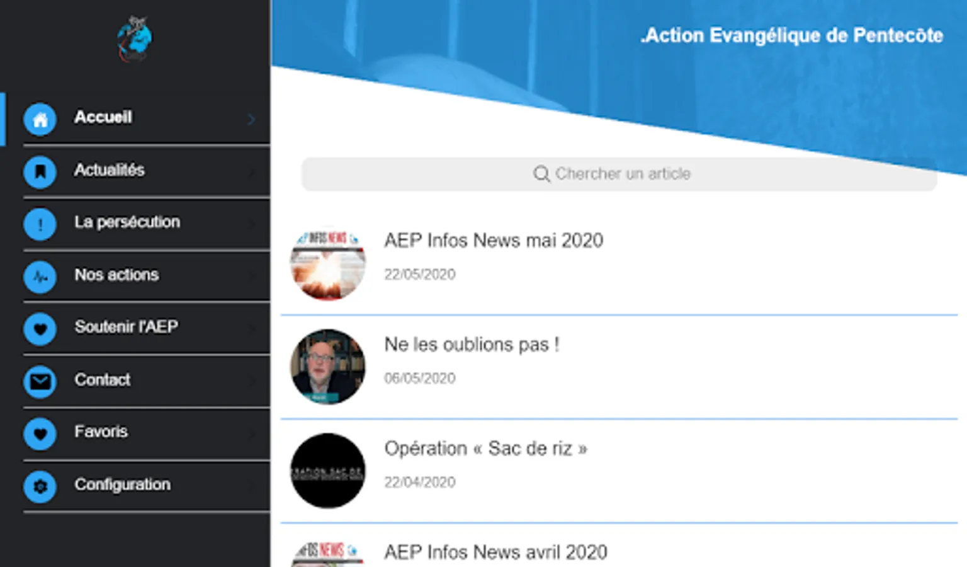
Task: Click the AEP logo in the sidebar
Action: pos(135,39)
